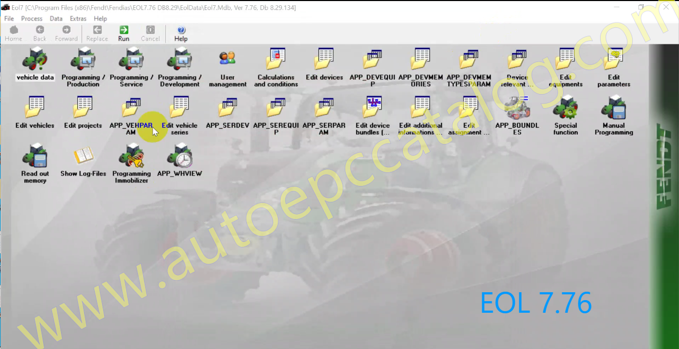Click the Help toolbar button
679x349 pixels.
[x=181, y=34]
